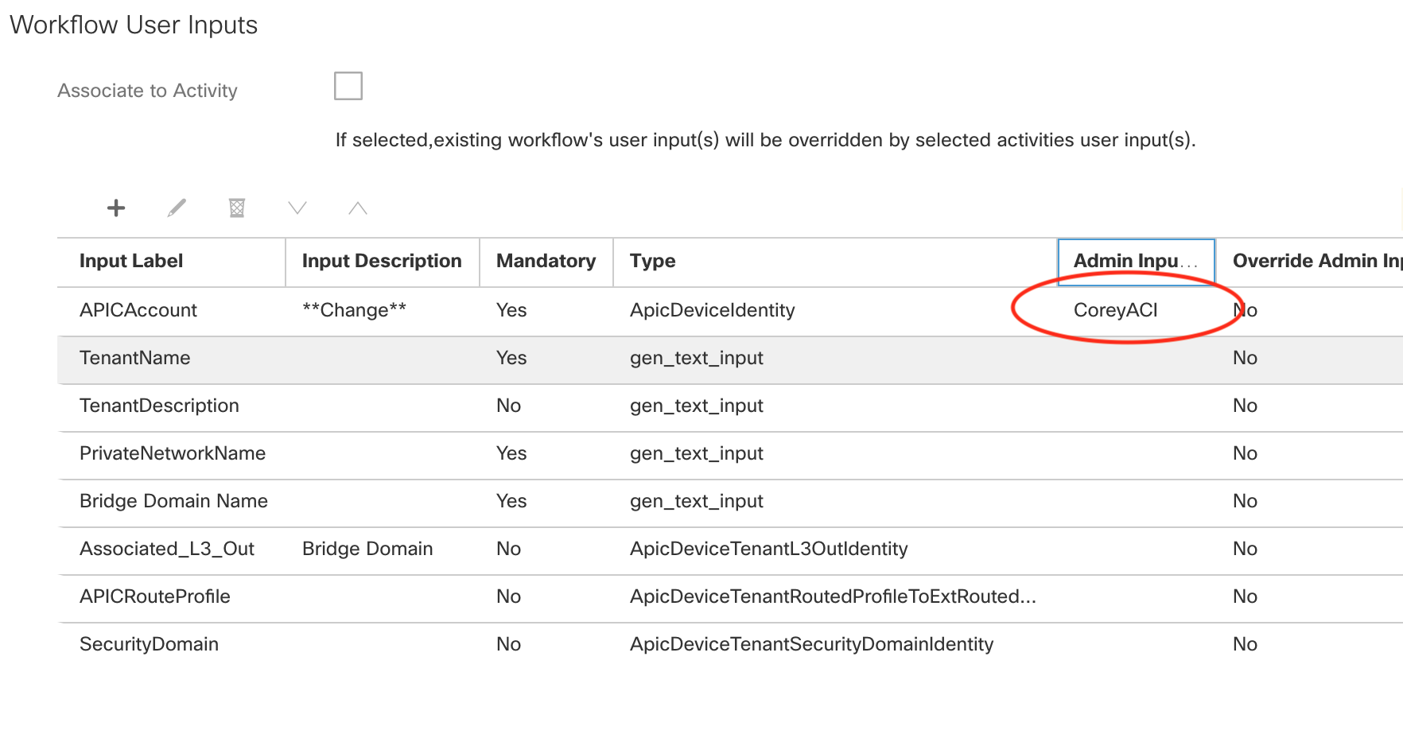Click Override No in Bridge Domain Name row

1245,501
